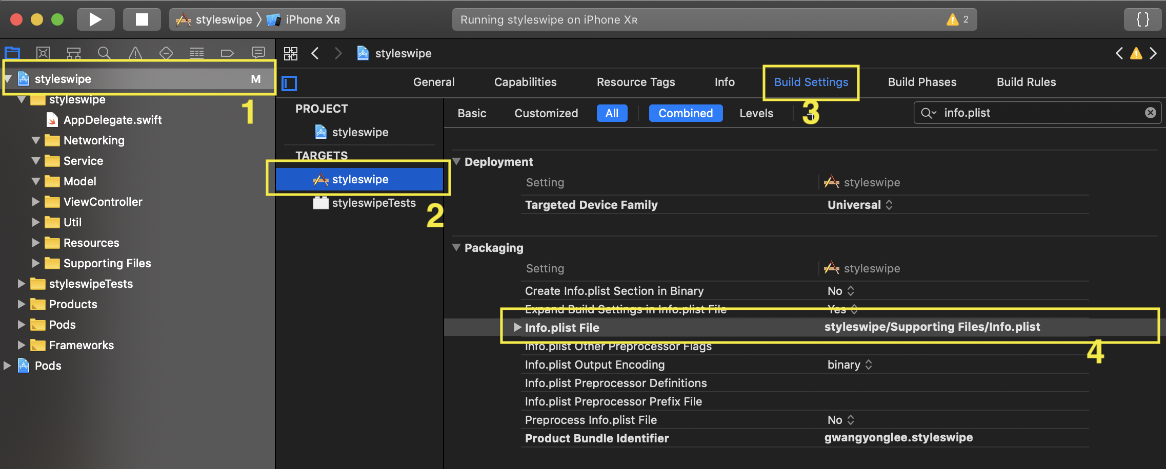Open the Test navigator icon
The image size is (1166, 469).
pyautogui.click(x=166, y=53)
